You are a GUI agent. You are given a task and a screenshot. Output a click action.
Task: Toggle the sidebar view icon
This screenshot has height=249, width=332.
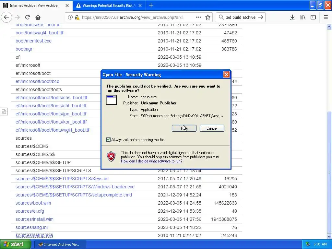click(x=313, y=17)
